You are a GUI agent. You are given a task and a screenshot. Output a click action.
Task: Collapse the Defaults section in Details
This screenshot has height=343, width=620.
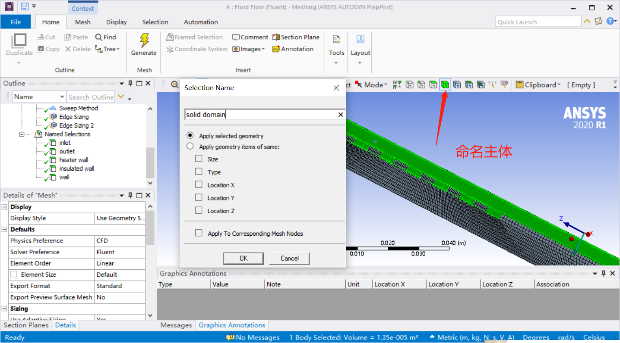click(x=4, y=229)
